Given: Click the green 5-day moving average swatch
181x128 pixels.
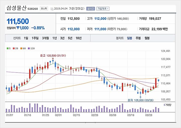Looking at the screenshot, I should tap(8, 48).
